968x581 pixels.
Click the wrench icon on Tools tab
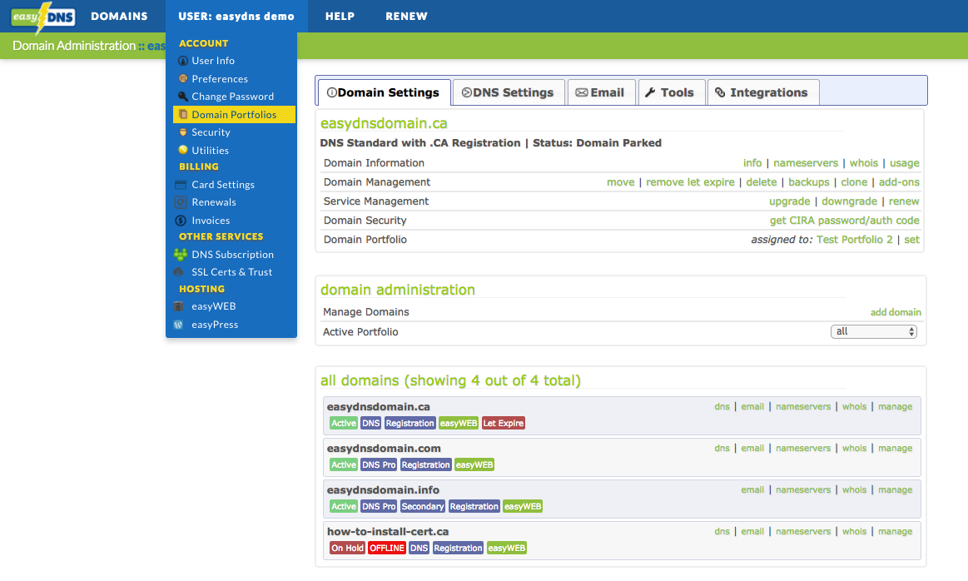[650, 92]
